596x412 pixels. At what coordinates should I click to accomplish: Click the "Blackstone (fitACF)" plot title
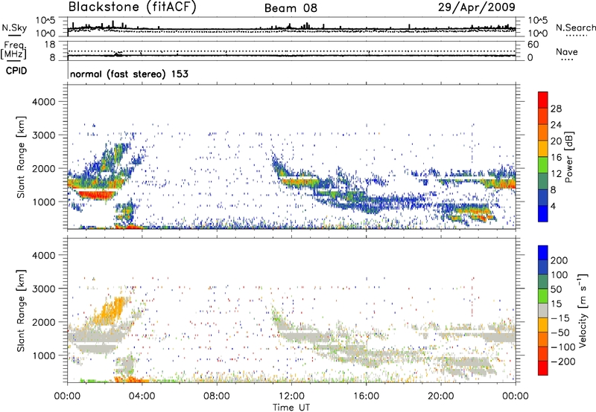[133, 7]
